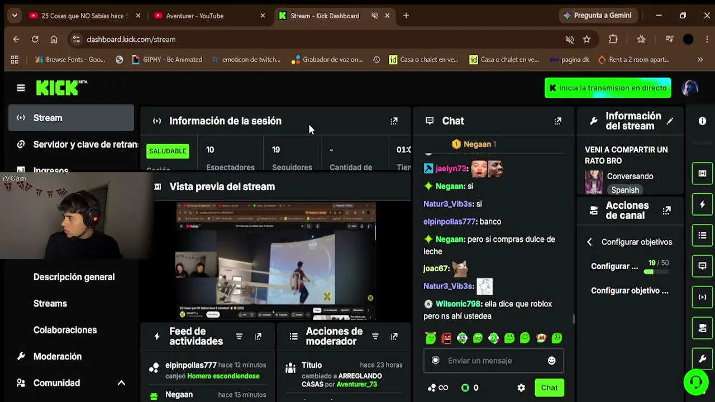715x402 pixels.
Task: Filter the Acciones de moderador list
Action: [375, 336]
